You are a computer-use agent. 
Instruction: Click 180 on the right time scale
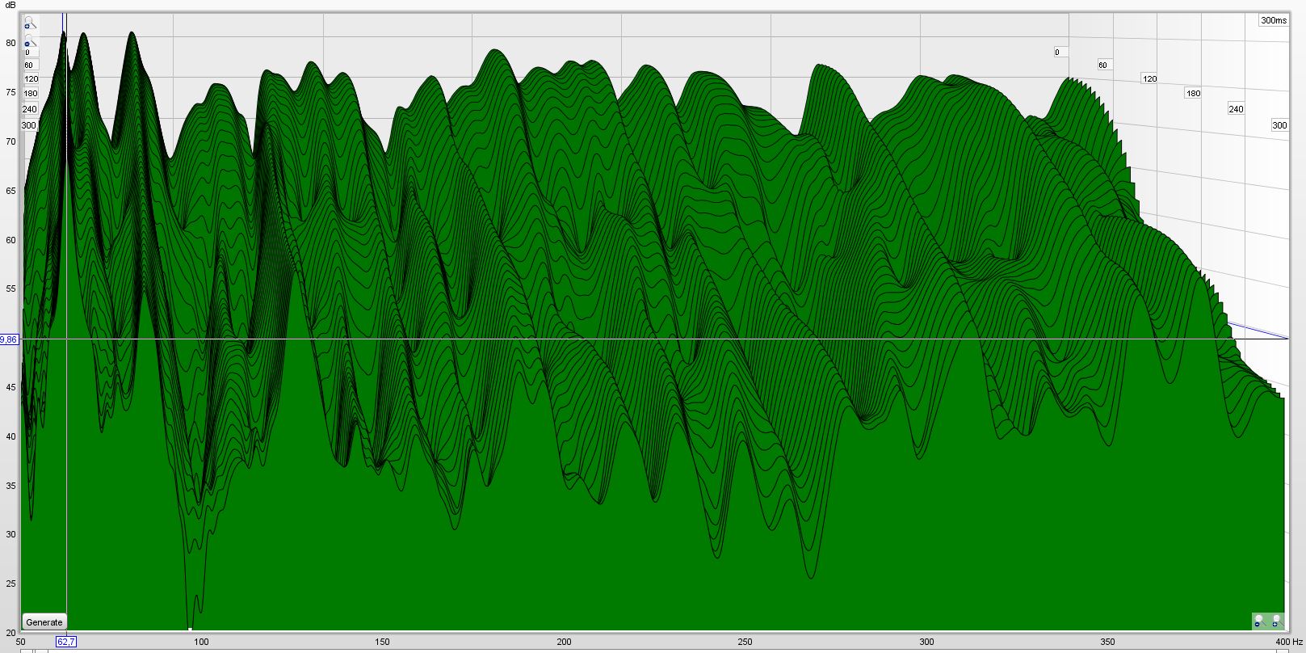(1193, 94)
